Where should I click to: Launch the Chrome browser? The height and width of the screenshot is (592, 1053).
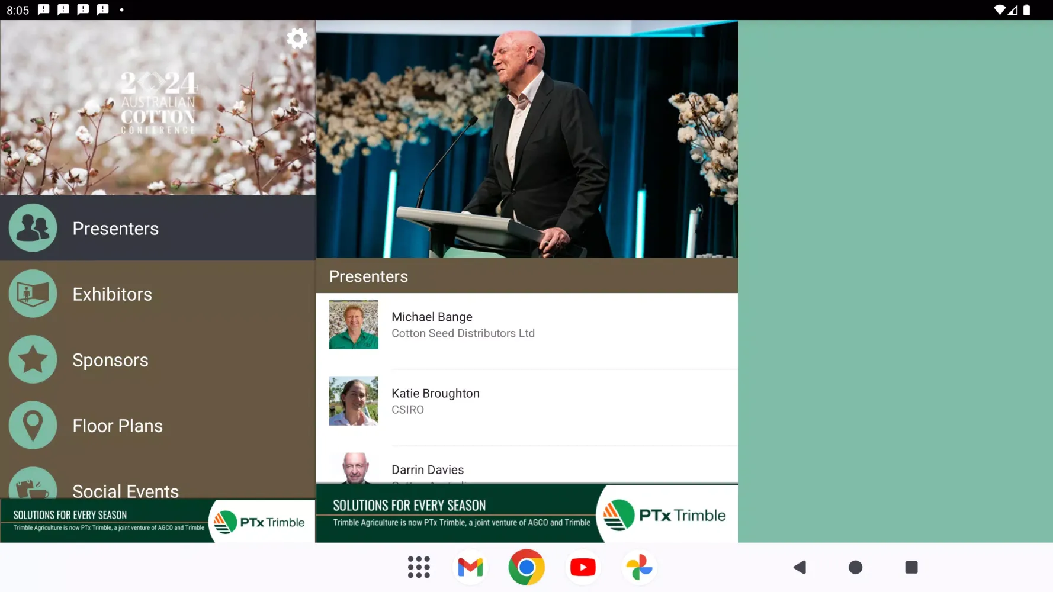click(x=526, y=567)
